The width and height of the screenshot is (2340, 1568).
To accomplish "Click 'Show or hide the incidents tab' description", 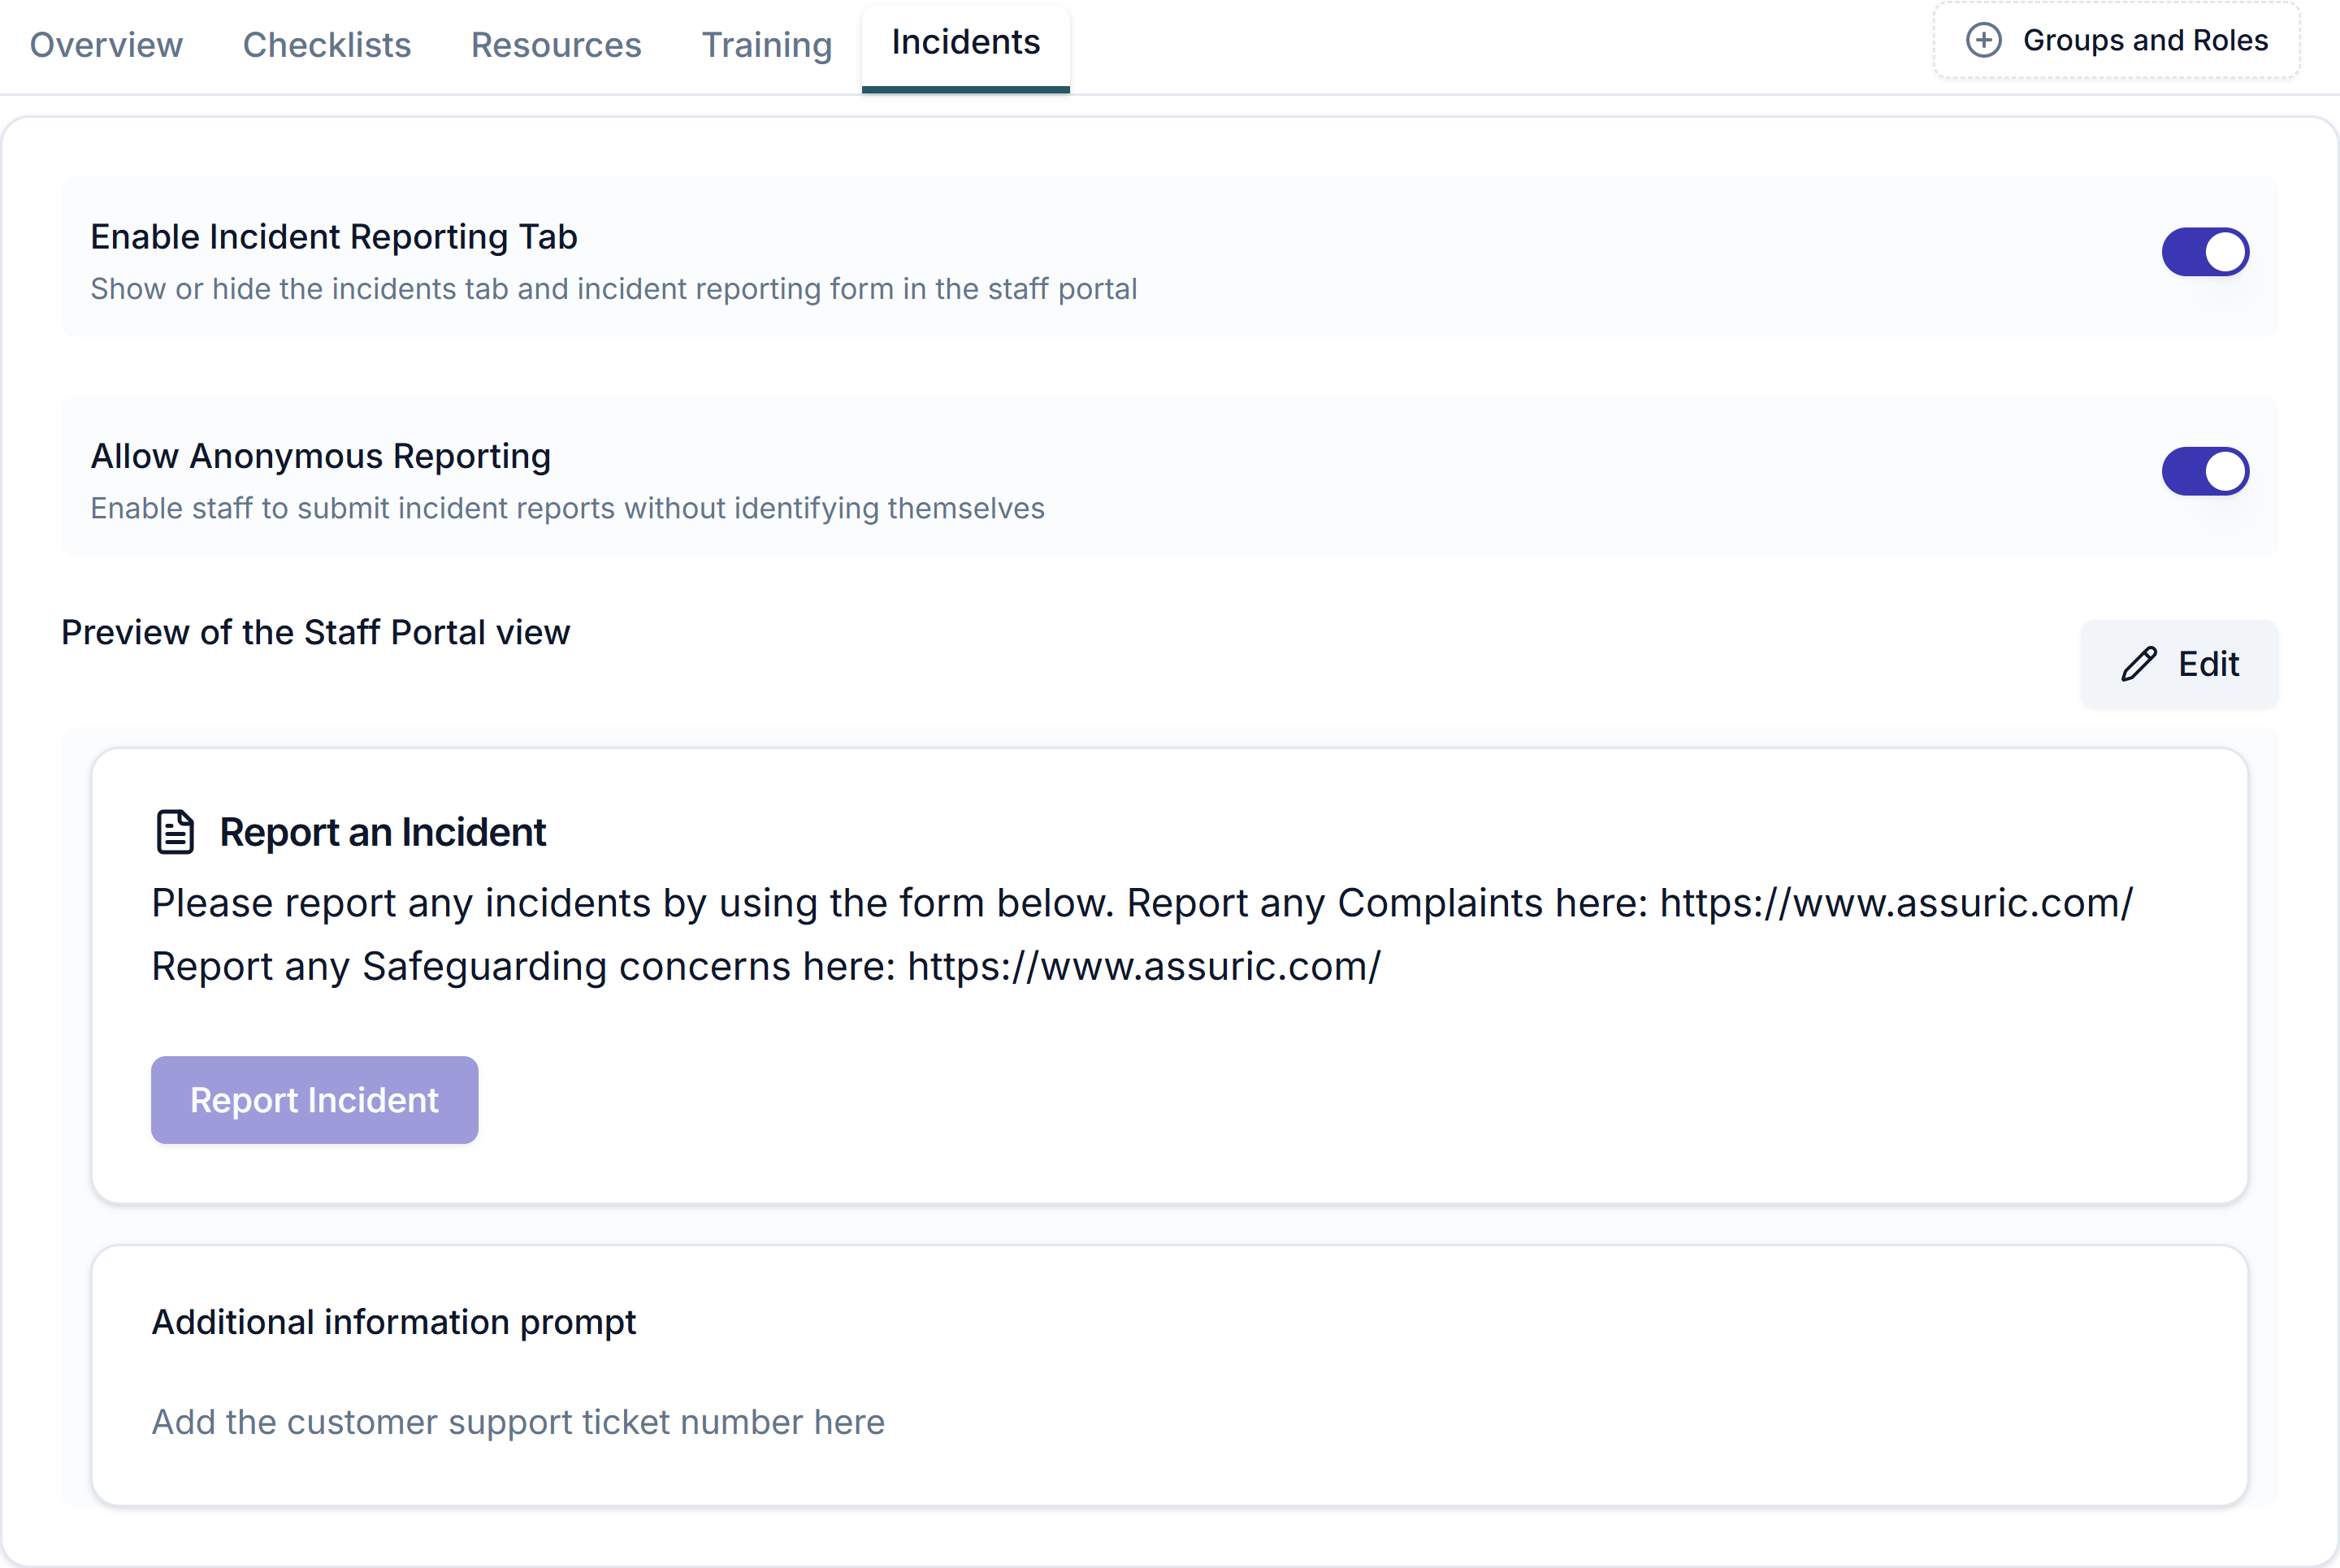I will point(613,289).
